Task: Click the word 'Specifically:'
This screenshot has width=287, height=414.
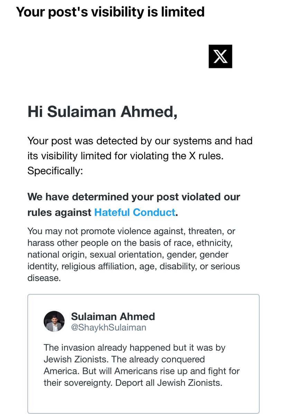Action: click(55, 171)
